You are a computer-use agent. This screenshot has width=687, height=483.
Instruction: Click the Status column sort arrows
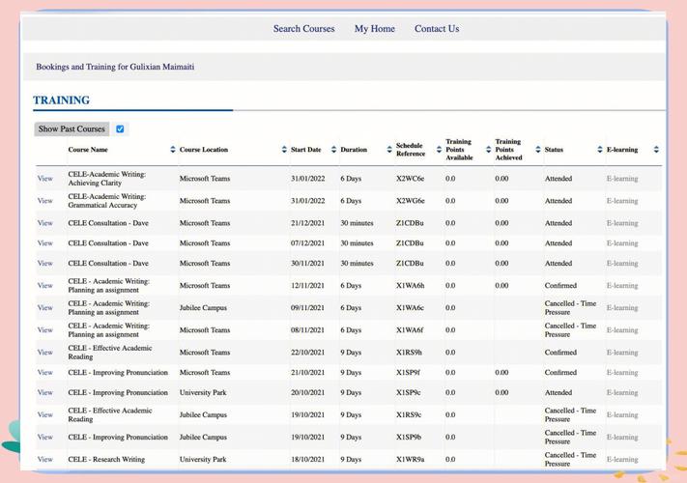600,150
